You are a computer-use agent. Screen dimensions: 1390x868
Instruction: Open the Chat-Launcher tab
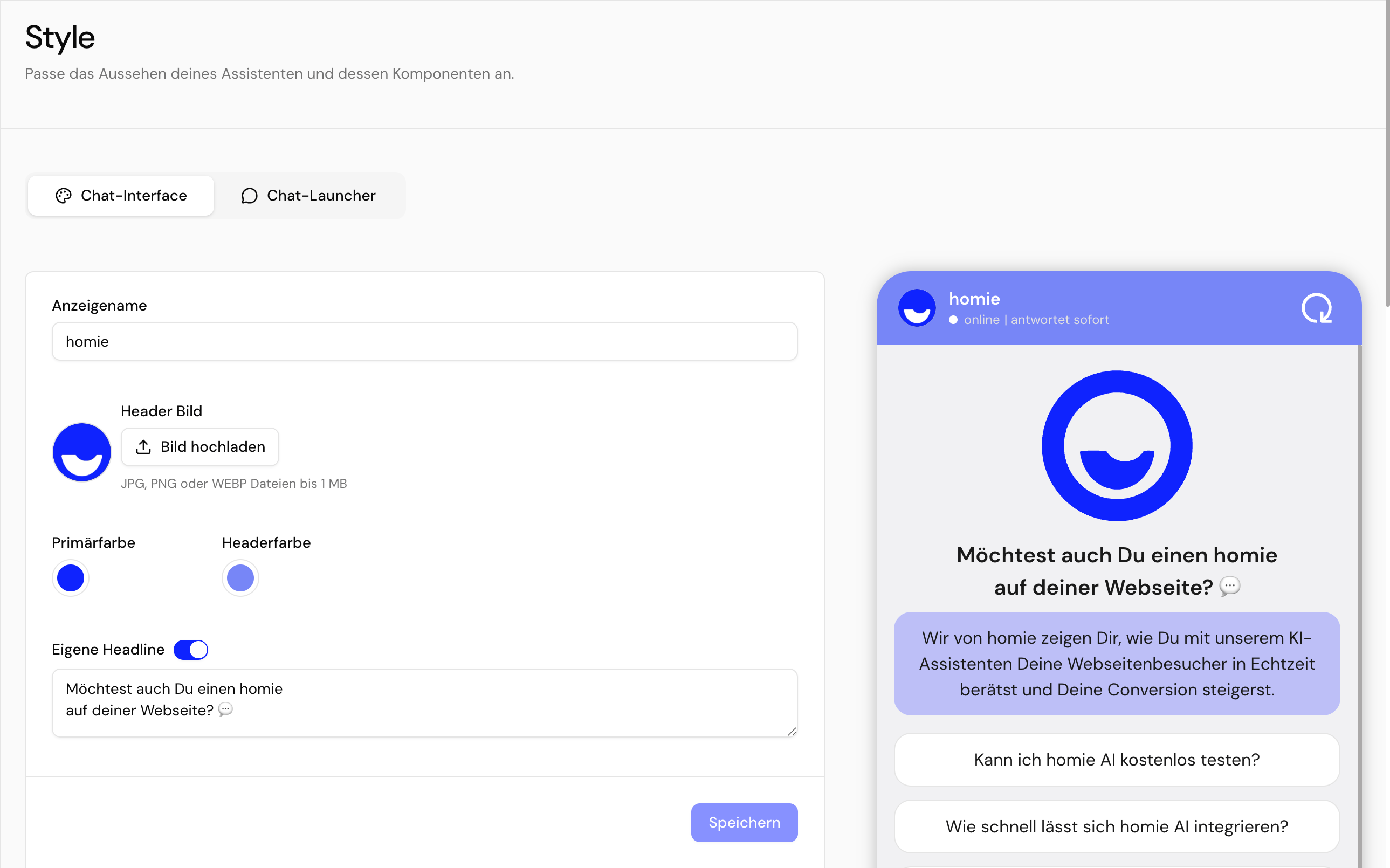click(308, 196)
